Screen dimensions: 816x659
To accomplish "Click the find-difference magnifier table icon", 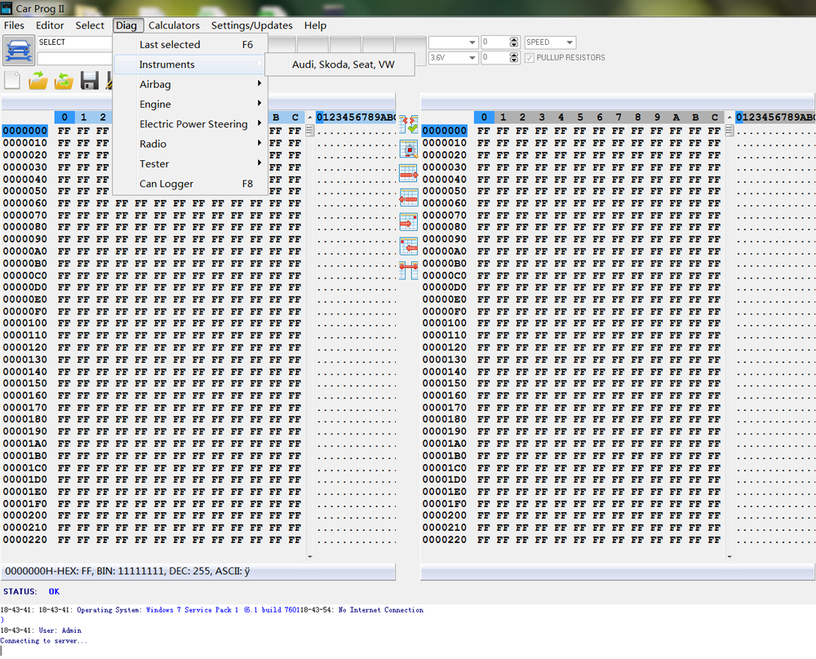I will pyautogui.click(x=409, y=149).
